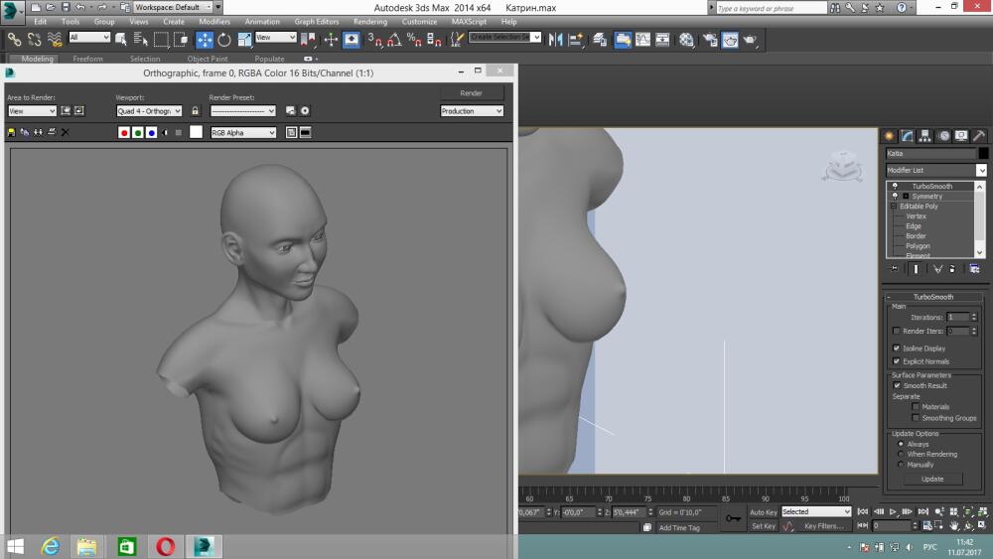This screenshot has height=559, width=993.
Task: Open the Modifiers menu
Action: point(214,22)
